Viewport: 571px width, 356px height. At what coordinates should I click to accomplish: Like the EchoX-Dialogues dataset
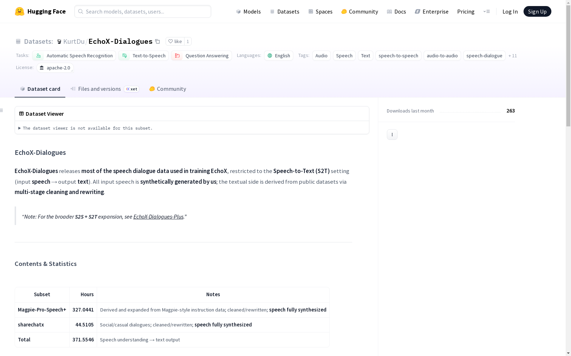pos(175,41)
